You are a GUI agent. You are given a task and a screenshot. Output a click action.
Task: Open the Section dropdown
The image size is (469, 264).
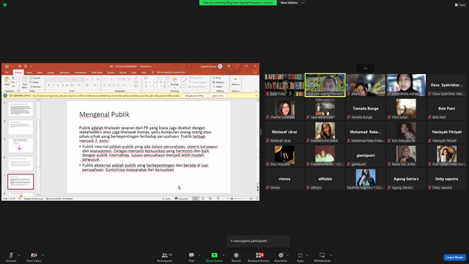point(36,87)
